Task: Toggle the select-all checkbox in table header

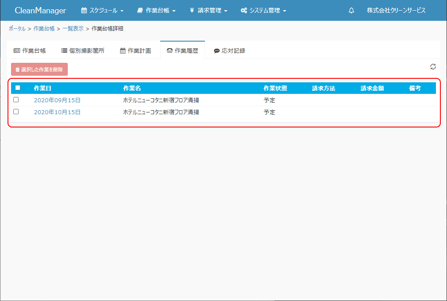Action: (x=18, y=88)
